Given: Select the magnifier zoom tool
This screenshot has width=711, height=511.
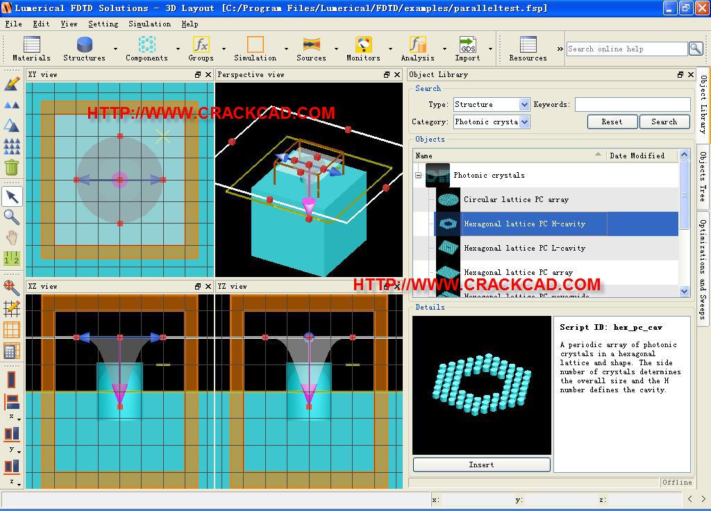Looking at the screenshot, I should click(12, 217).
